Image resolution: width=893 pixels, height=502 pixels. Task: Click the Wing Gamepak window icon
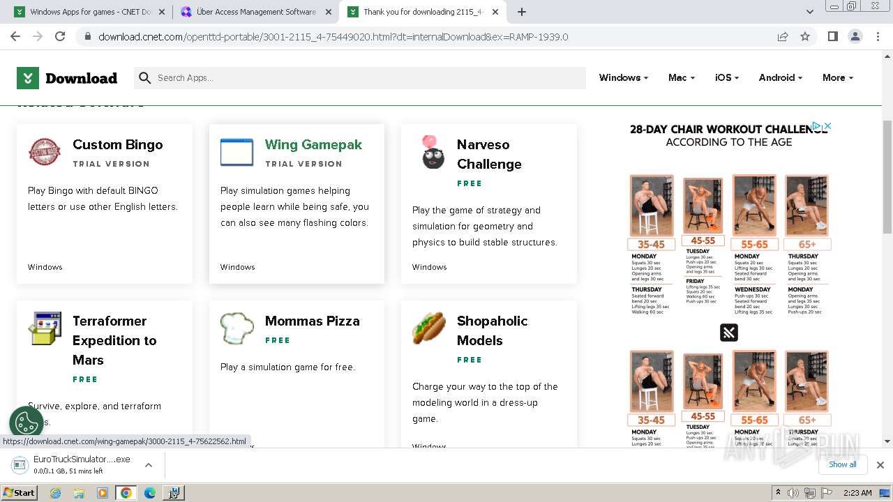[237, 152]
